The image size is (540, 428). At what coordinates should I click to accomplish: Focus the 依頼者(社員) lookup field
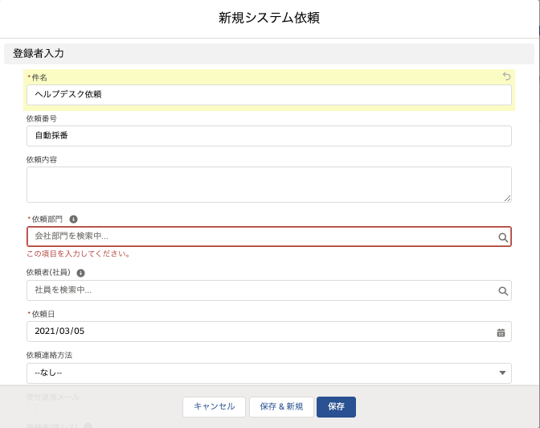click(x=269, y=290)
